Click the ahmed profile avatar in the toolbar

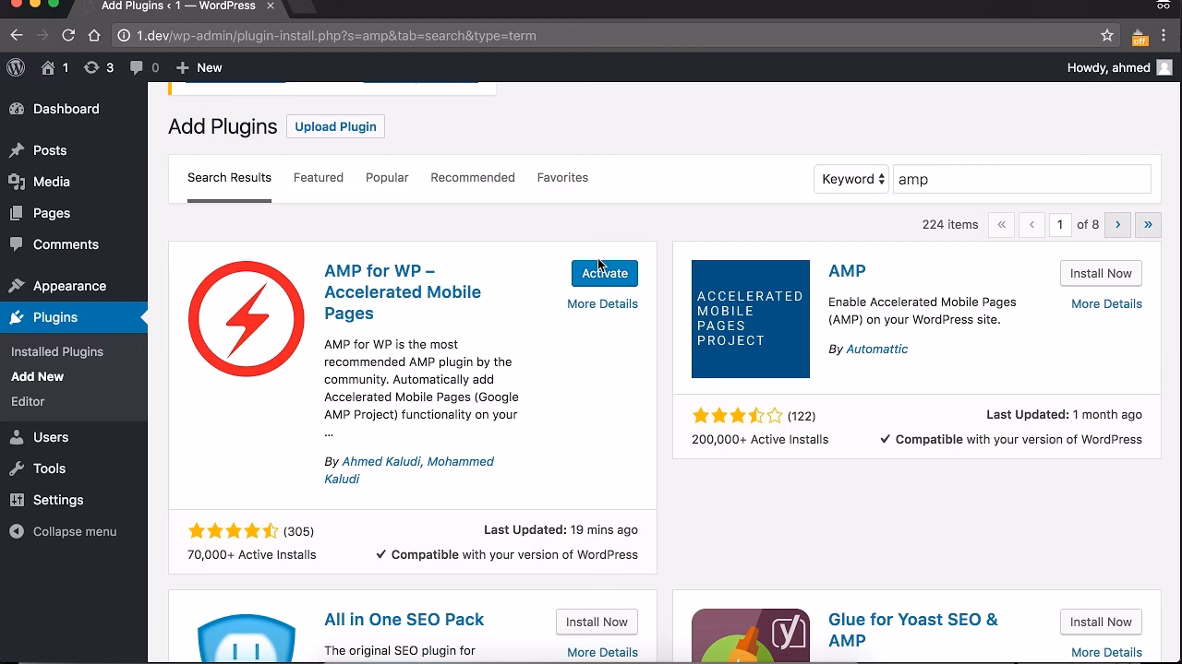coord(1164,66)
